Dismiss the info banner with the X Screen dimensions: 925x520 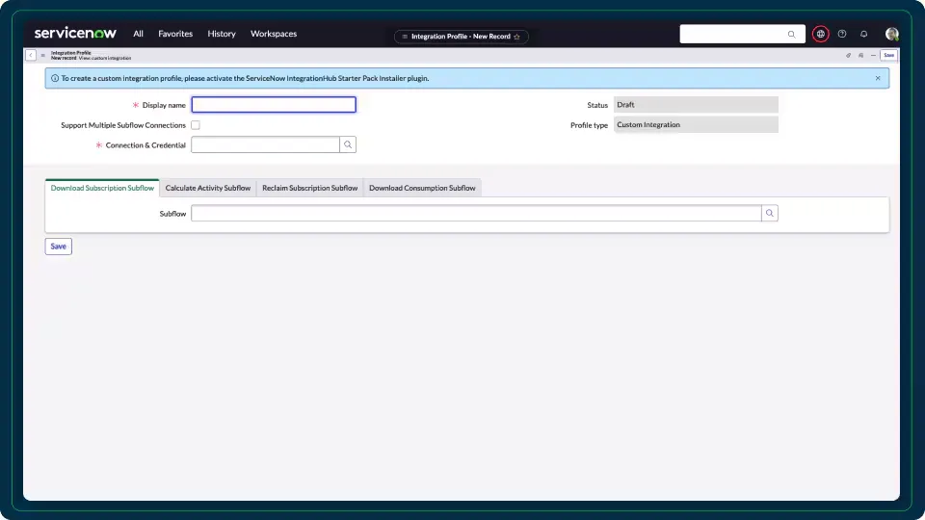click(878, 78)
